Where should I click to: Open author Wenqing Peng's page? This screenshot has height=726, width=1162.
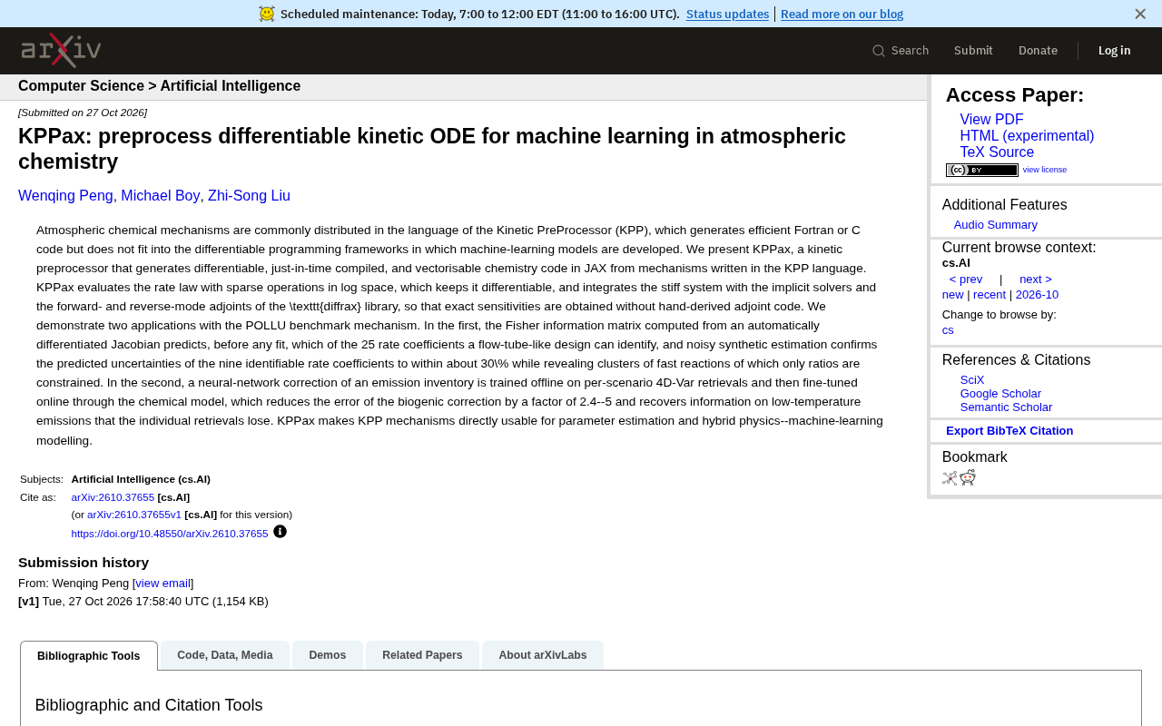coord(65,196)
